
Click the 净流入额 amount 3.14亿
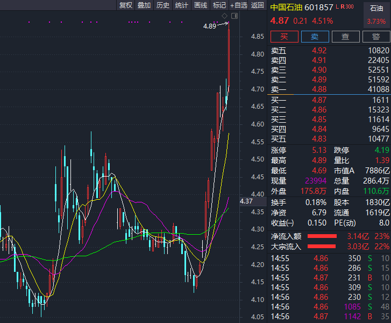[x=358, y=236]
